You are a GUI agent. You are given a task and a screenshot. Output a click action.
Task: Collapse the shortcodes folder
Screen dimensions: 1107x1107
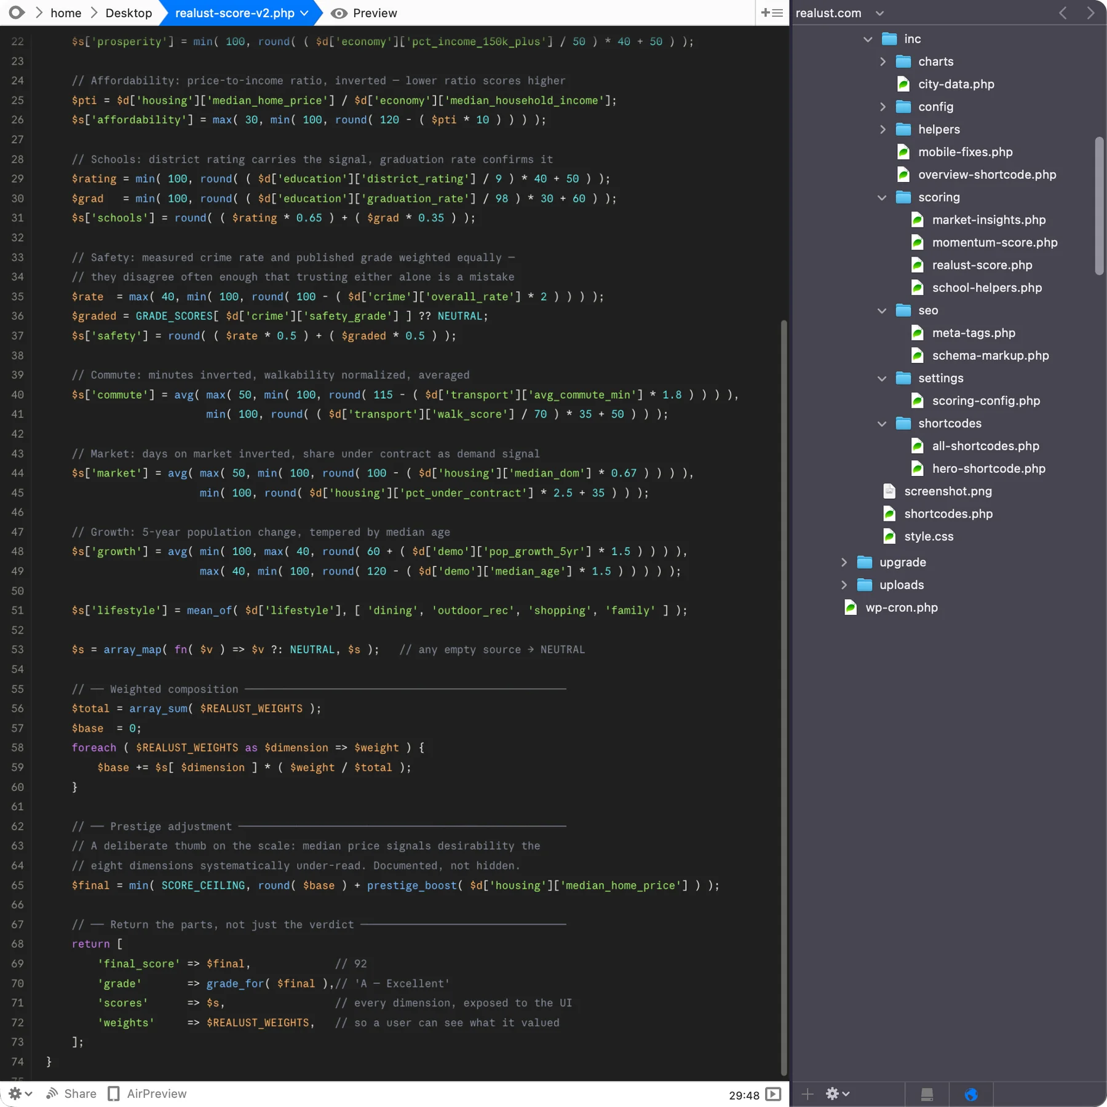tap(882, 424)
